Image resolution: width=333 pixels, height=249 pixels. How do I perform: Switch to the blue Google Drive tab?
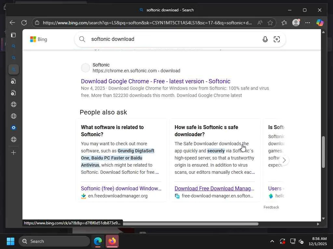(14, 128)
